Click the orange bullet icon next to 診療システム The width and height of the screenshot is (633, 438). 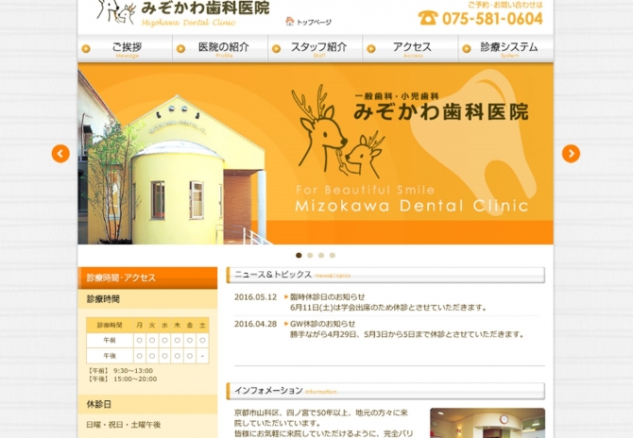click(x=467, y=49)
